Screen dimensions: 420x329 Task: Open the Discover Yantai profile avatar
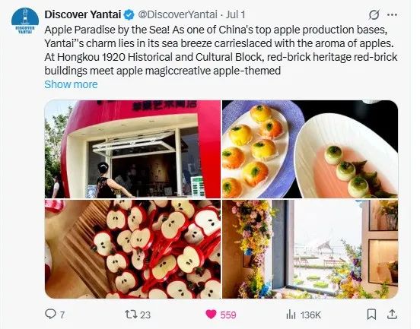(25, 21)
